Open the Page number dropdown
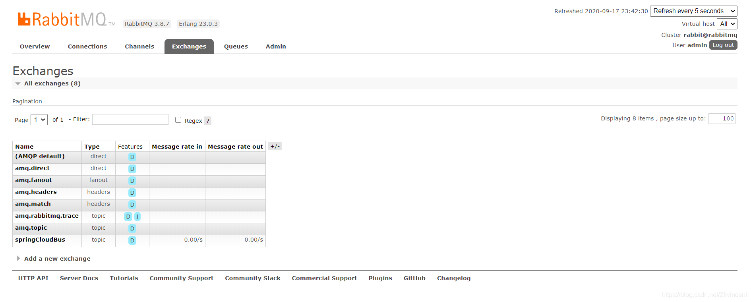This screenshot has height=302, width=751. pos(39,120)
